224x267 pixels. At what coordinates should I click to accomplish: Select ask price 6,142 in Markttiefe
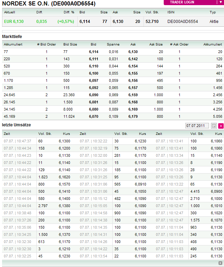133,59
